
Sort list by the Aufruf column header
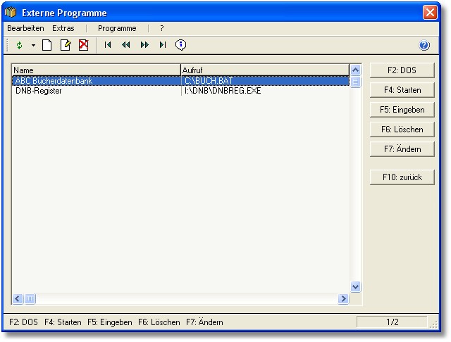(264, 70)
